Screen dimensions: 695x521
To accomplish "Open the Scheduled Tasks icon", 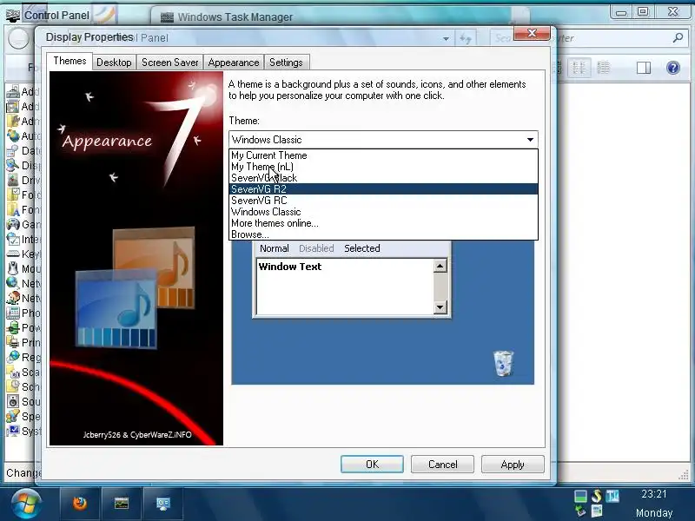I will [x=13, y=386].
